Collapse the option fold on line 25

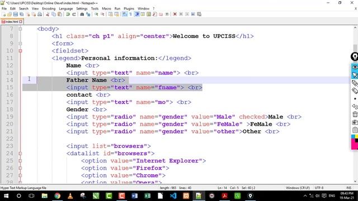(x=20, y=161)
